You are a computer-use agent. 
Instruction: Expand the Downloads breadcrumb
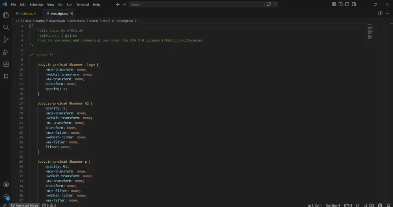tap(57, 21)
